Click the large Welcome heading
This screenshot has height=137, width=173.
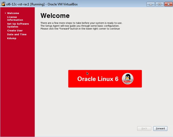pyautogui.click(x=55, y=16)
